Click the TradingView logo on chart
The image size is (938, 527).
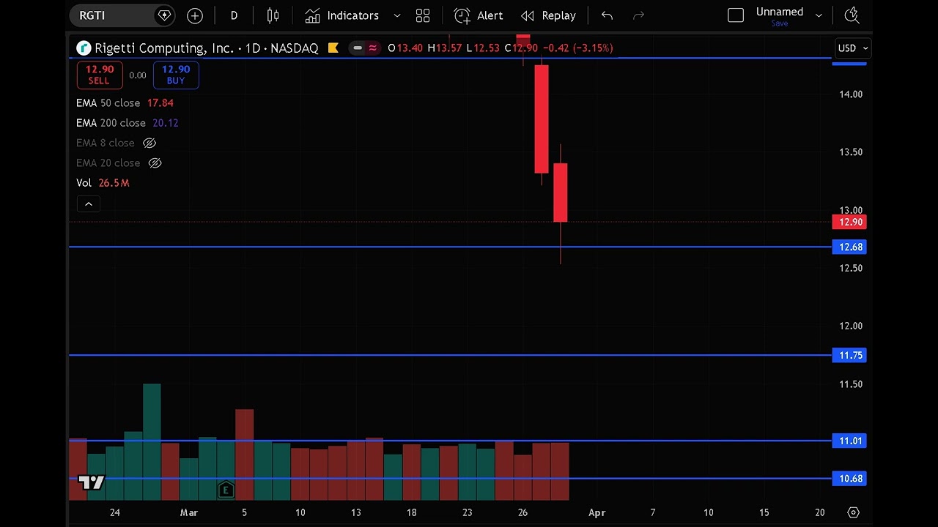[x=92, y=482]
